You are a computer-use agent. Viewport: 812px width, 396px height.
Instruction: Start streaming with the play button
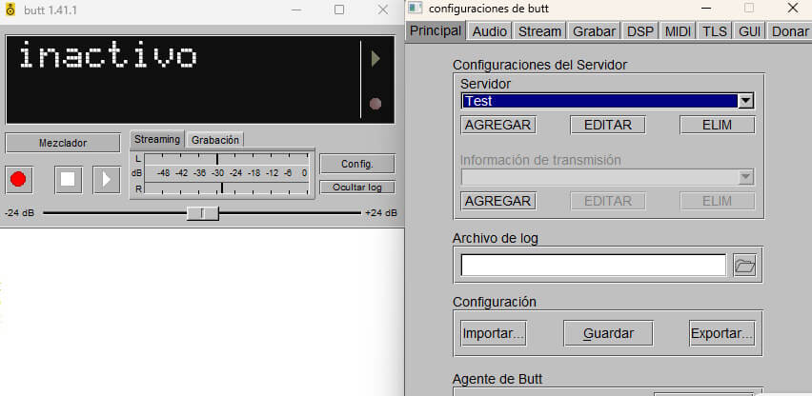tap(106, 180)
